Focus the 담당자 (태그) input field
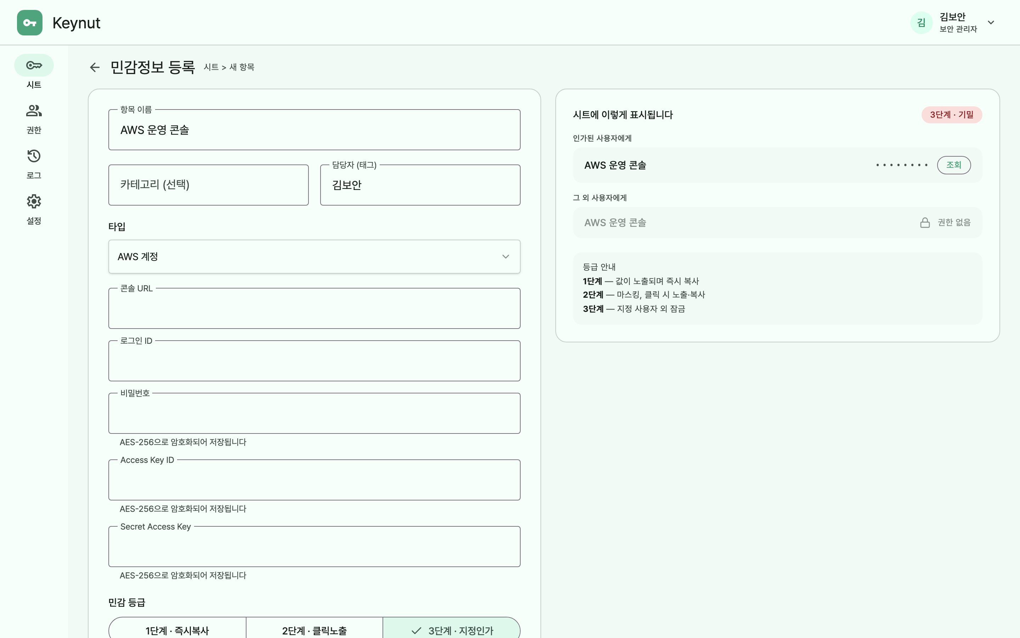The width and height of the screenshot is (1020, 638). tap(420, 185)
